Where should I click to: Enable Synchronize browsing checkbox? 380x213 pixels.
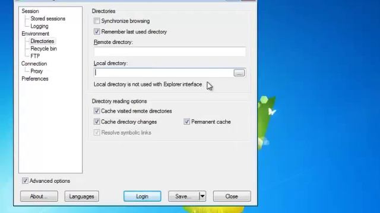coord(97,21)
